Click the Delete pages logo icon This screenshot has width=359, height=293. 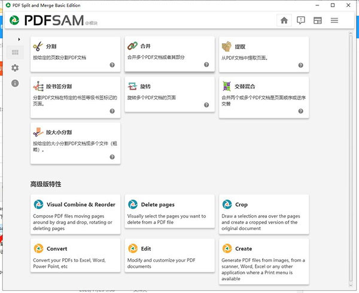[133, 204]
